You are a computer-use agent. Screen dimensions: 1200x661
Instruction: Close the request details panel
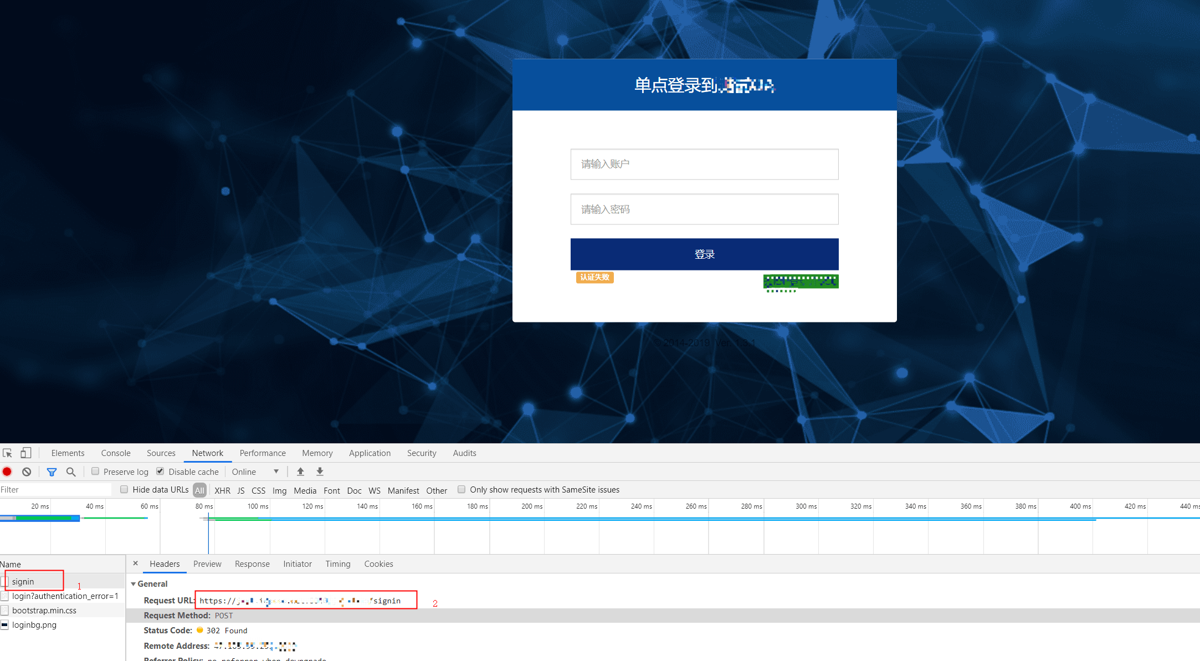click(135, 563)
